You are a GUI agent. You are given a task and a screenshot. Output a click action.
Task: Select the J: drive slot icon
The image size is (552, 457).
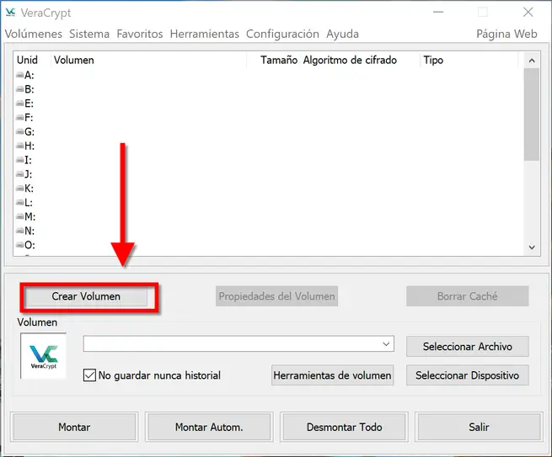pos(19,174)
